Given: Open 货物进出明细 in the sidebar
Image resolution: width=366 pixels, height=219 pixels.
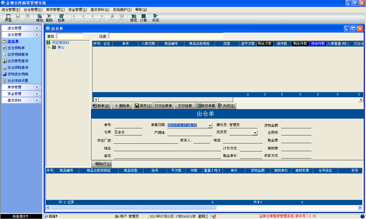Looking at the screenshot, I should tap(18, 74).
